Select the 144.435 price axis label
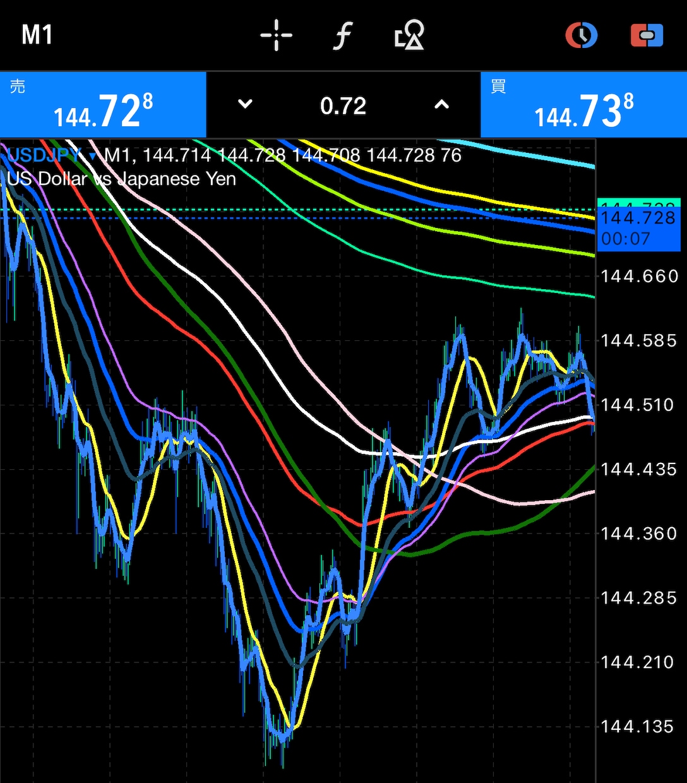This screenshot has height=783, width=687. tap(639, 469)
